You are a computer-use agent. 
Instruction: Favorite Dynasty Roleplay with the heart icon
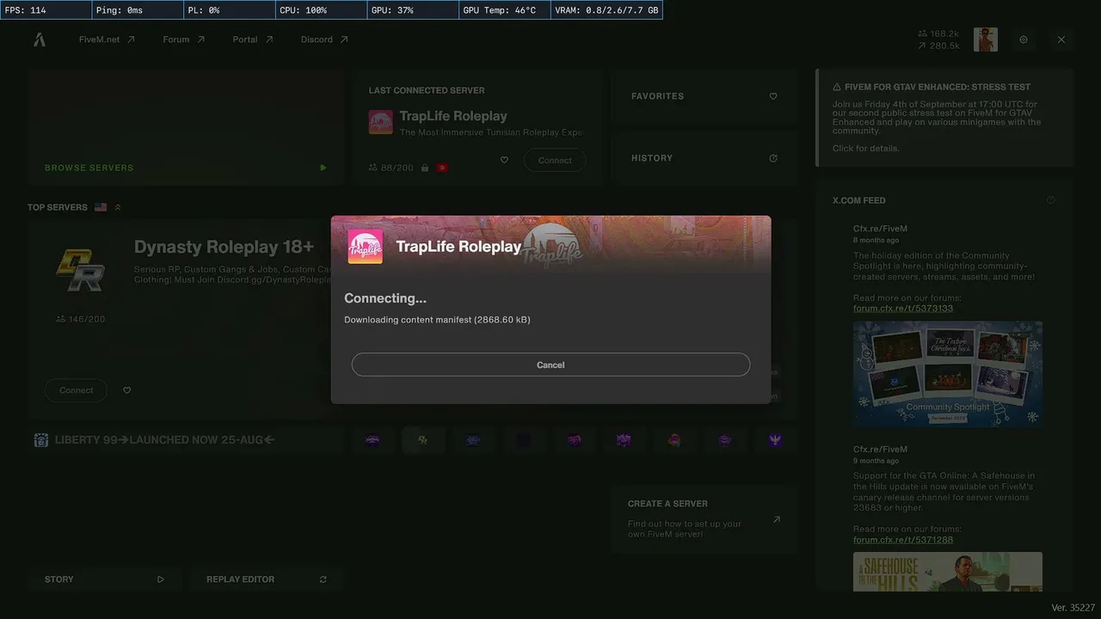coord(127,390)
